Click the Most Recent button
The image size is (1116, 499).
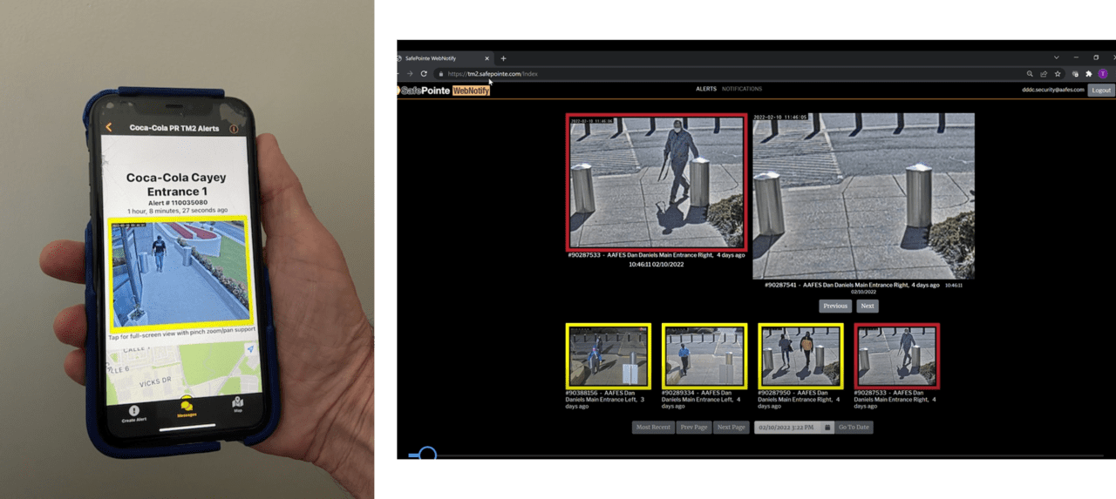click(x=653, y=427)
